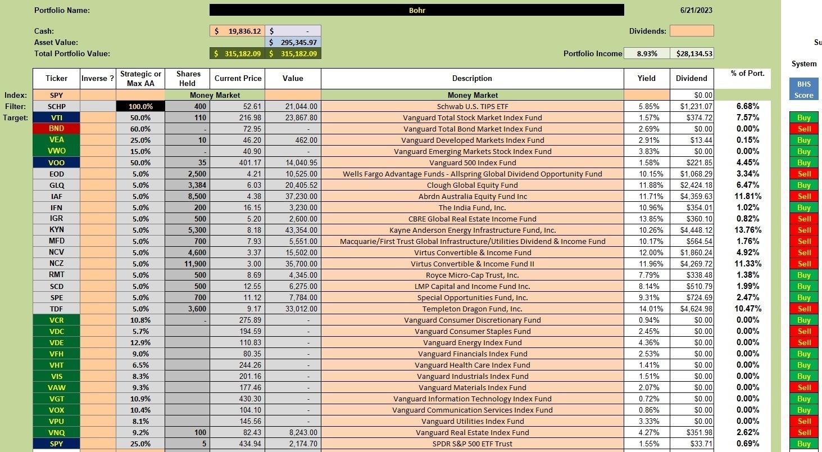Click the $4,448.12 dividend cell
Image resolution: width=822 pixels, height=452 pixels.
692,230
